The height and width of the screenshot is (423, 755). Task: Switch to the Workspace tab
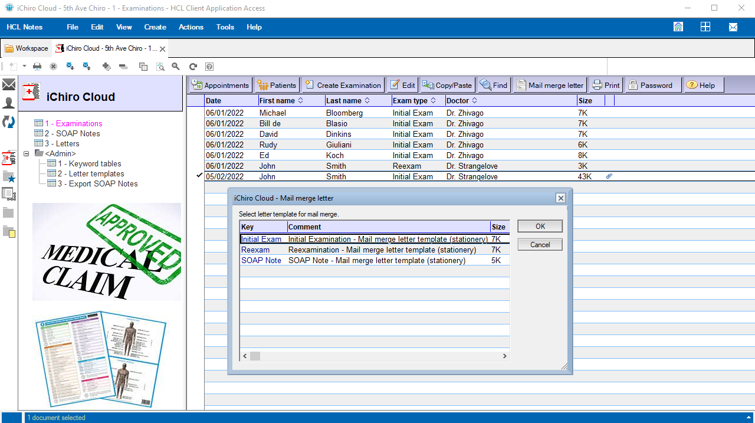27,48
